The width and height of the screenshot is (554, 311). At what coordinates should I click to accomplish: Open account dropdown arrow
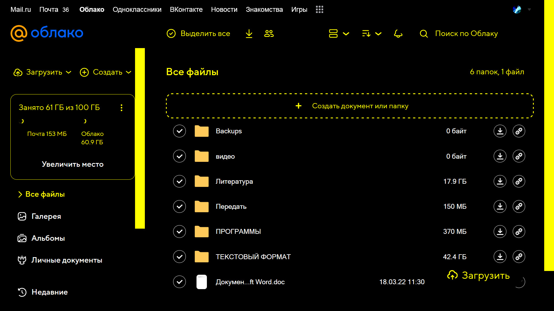click(529, 10)
